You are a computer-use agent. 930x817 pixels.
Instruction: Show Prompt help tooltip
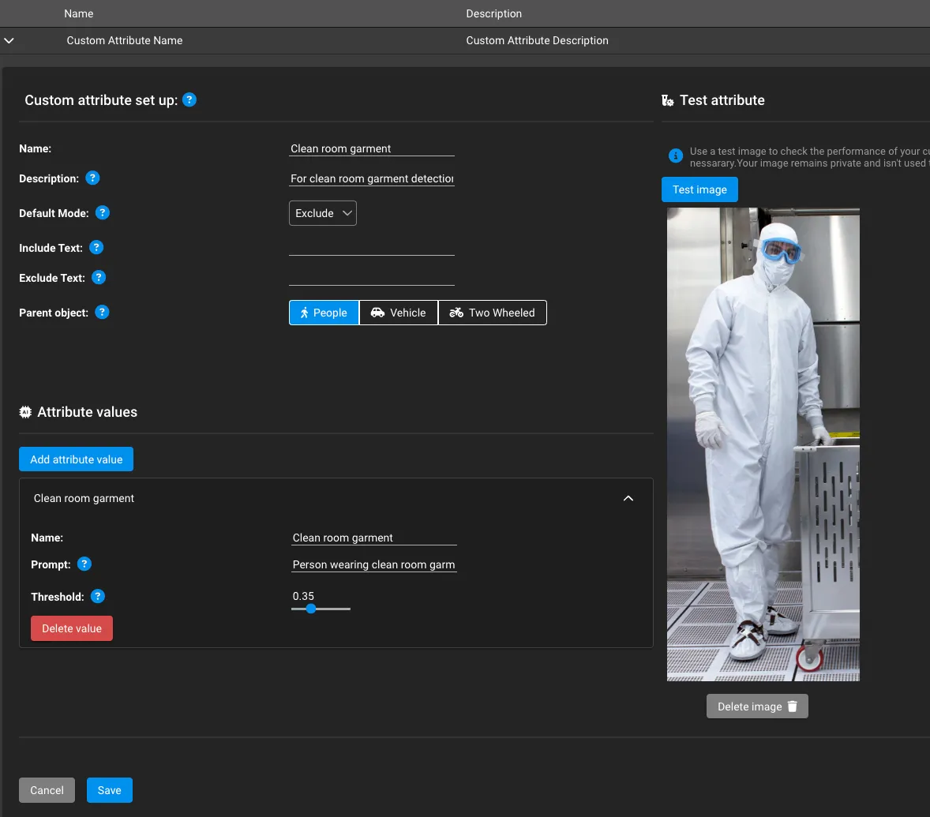coord(84,564)
